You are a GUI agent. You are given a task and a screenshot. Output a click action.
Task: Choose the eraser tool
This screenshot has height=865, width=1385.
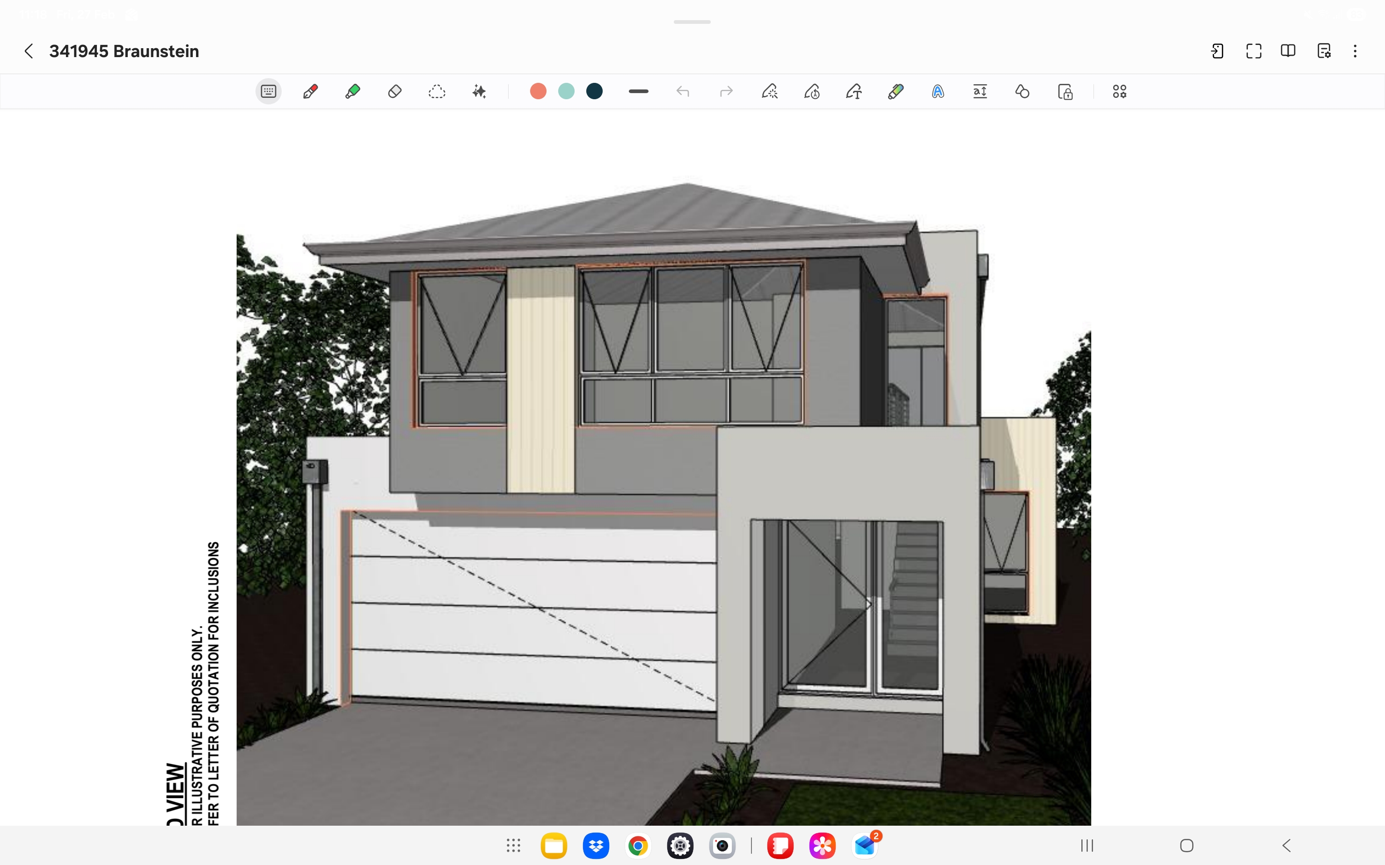pos(394,92)
